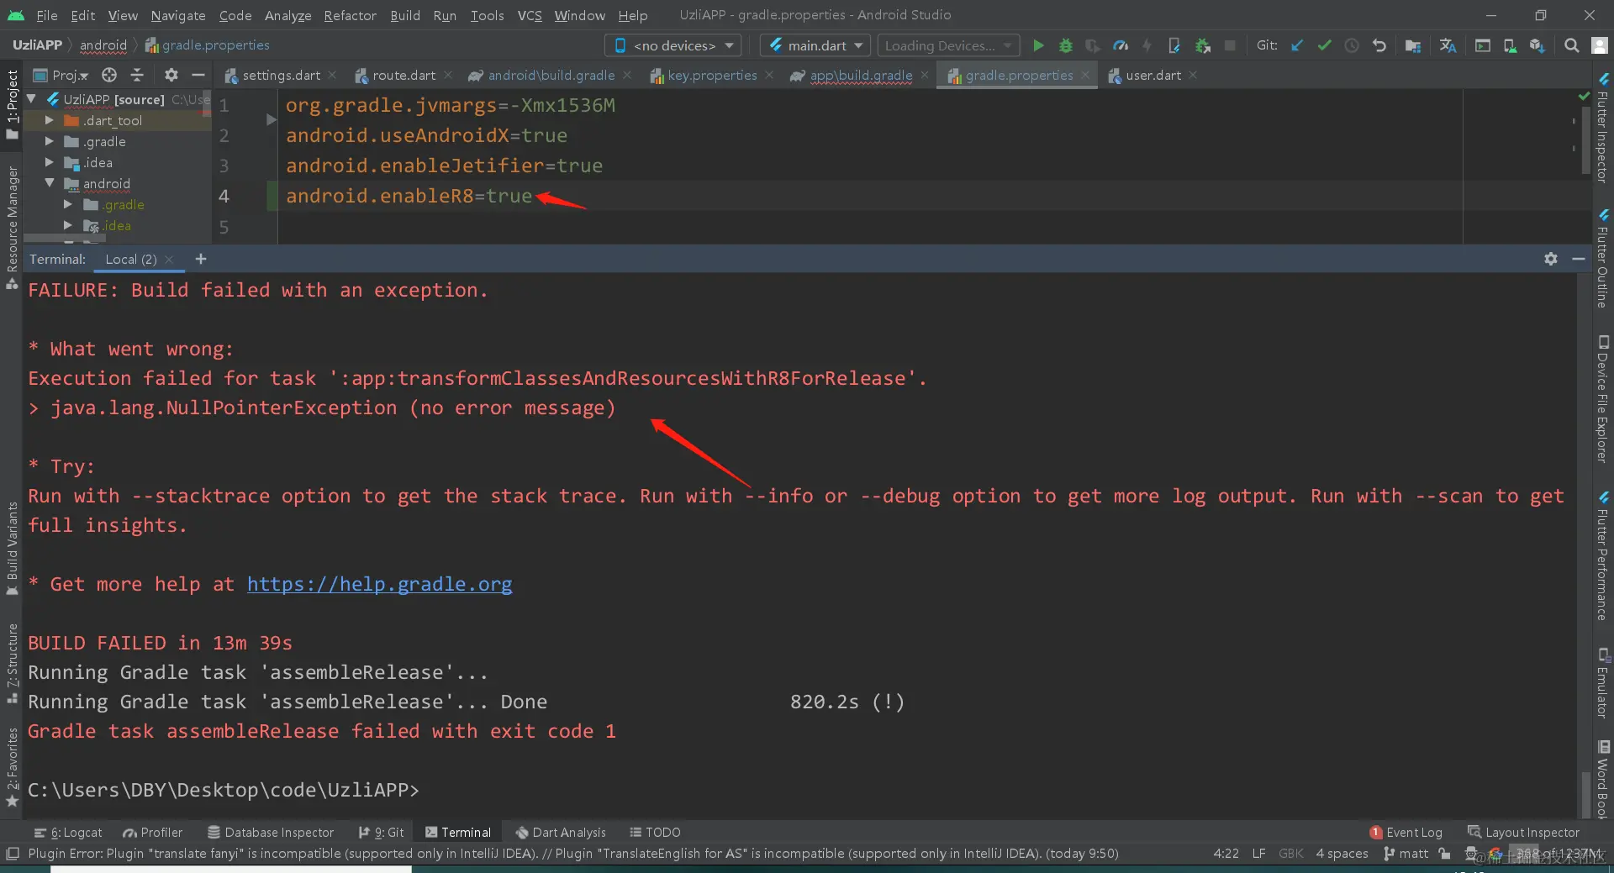Open the Dart Analysis tool window

(x=562, y=832)
